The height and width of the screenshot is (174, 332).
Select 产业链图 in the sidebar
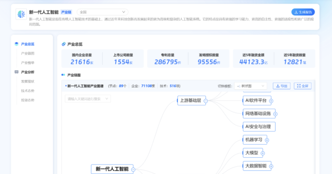(27, 53)
